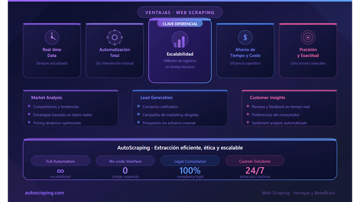Click the Cero errores manuales subtitle

pyautogui.click(x=308, y=63)
